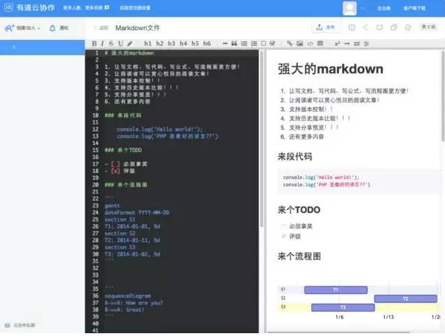Open the 企业版 link
The image size is (445, 336).
(x=383, y=8)
